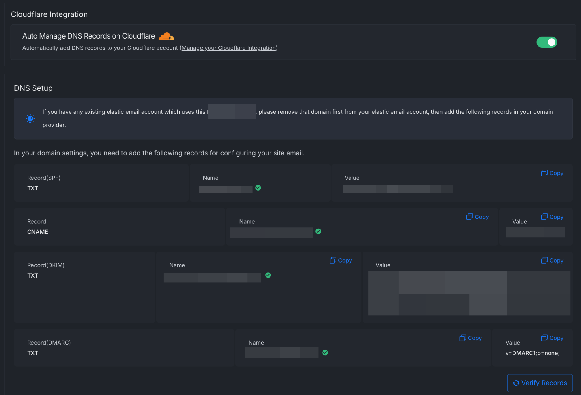The height and width of the screenshot is (395, 581).
Task: Click the refresh icon inside Verify Records
Action: point(516,383)
